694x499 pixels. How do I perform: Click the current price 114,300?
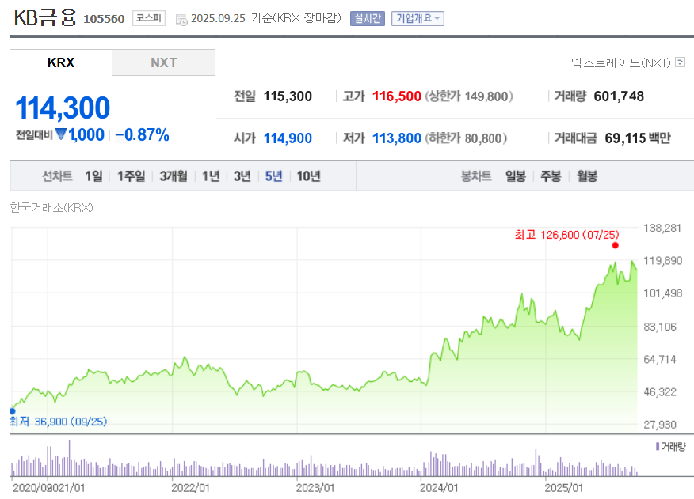pos(63,108)
